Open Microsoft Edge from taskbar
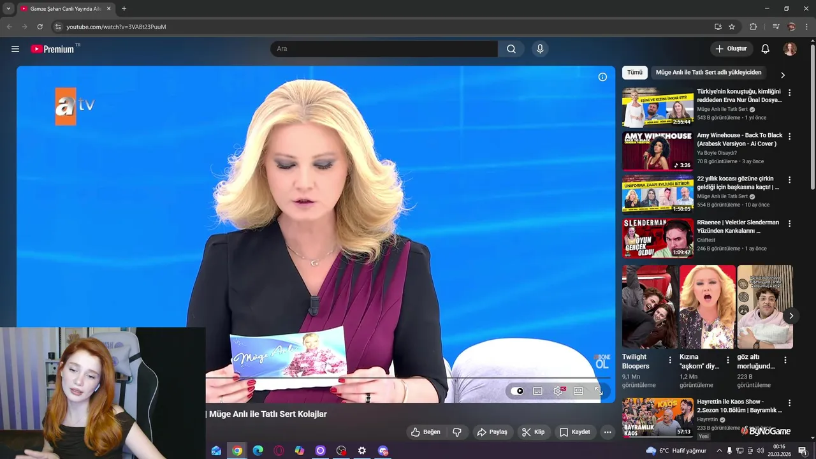The height and width of the screenshot is (459, 816). pos(258,451)
